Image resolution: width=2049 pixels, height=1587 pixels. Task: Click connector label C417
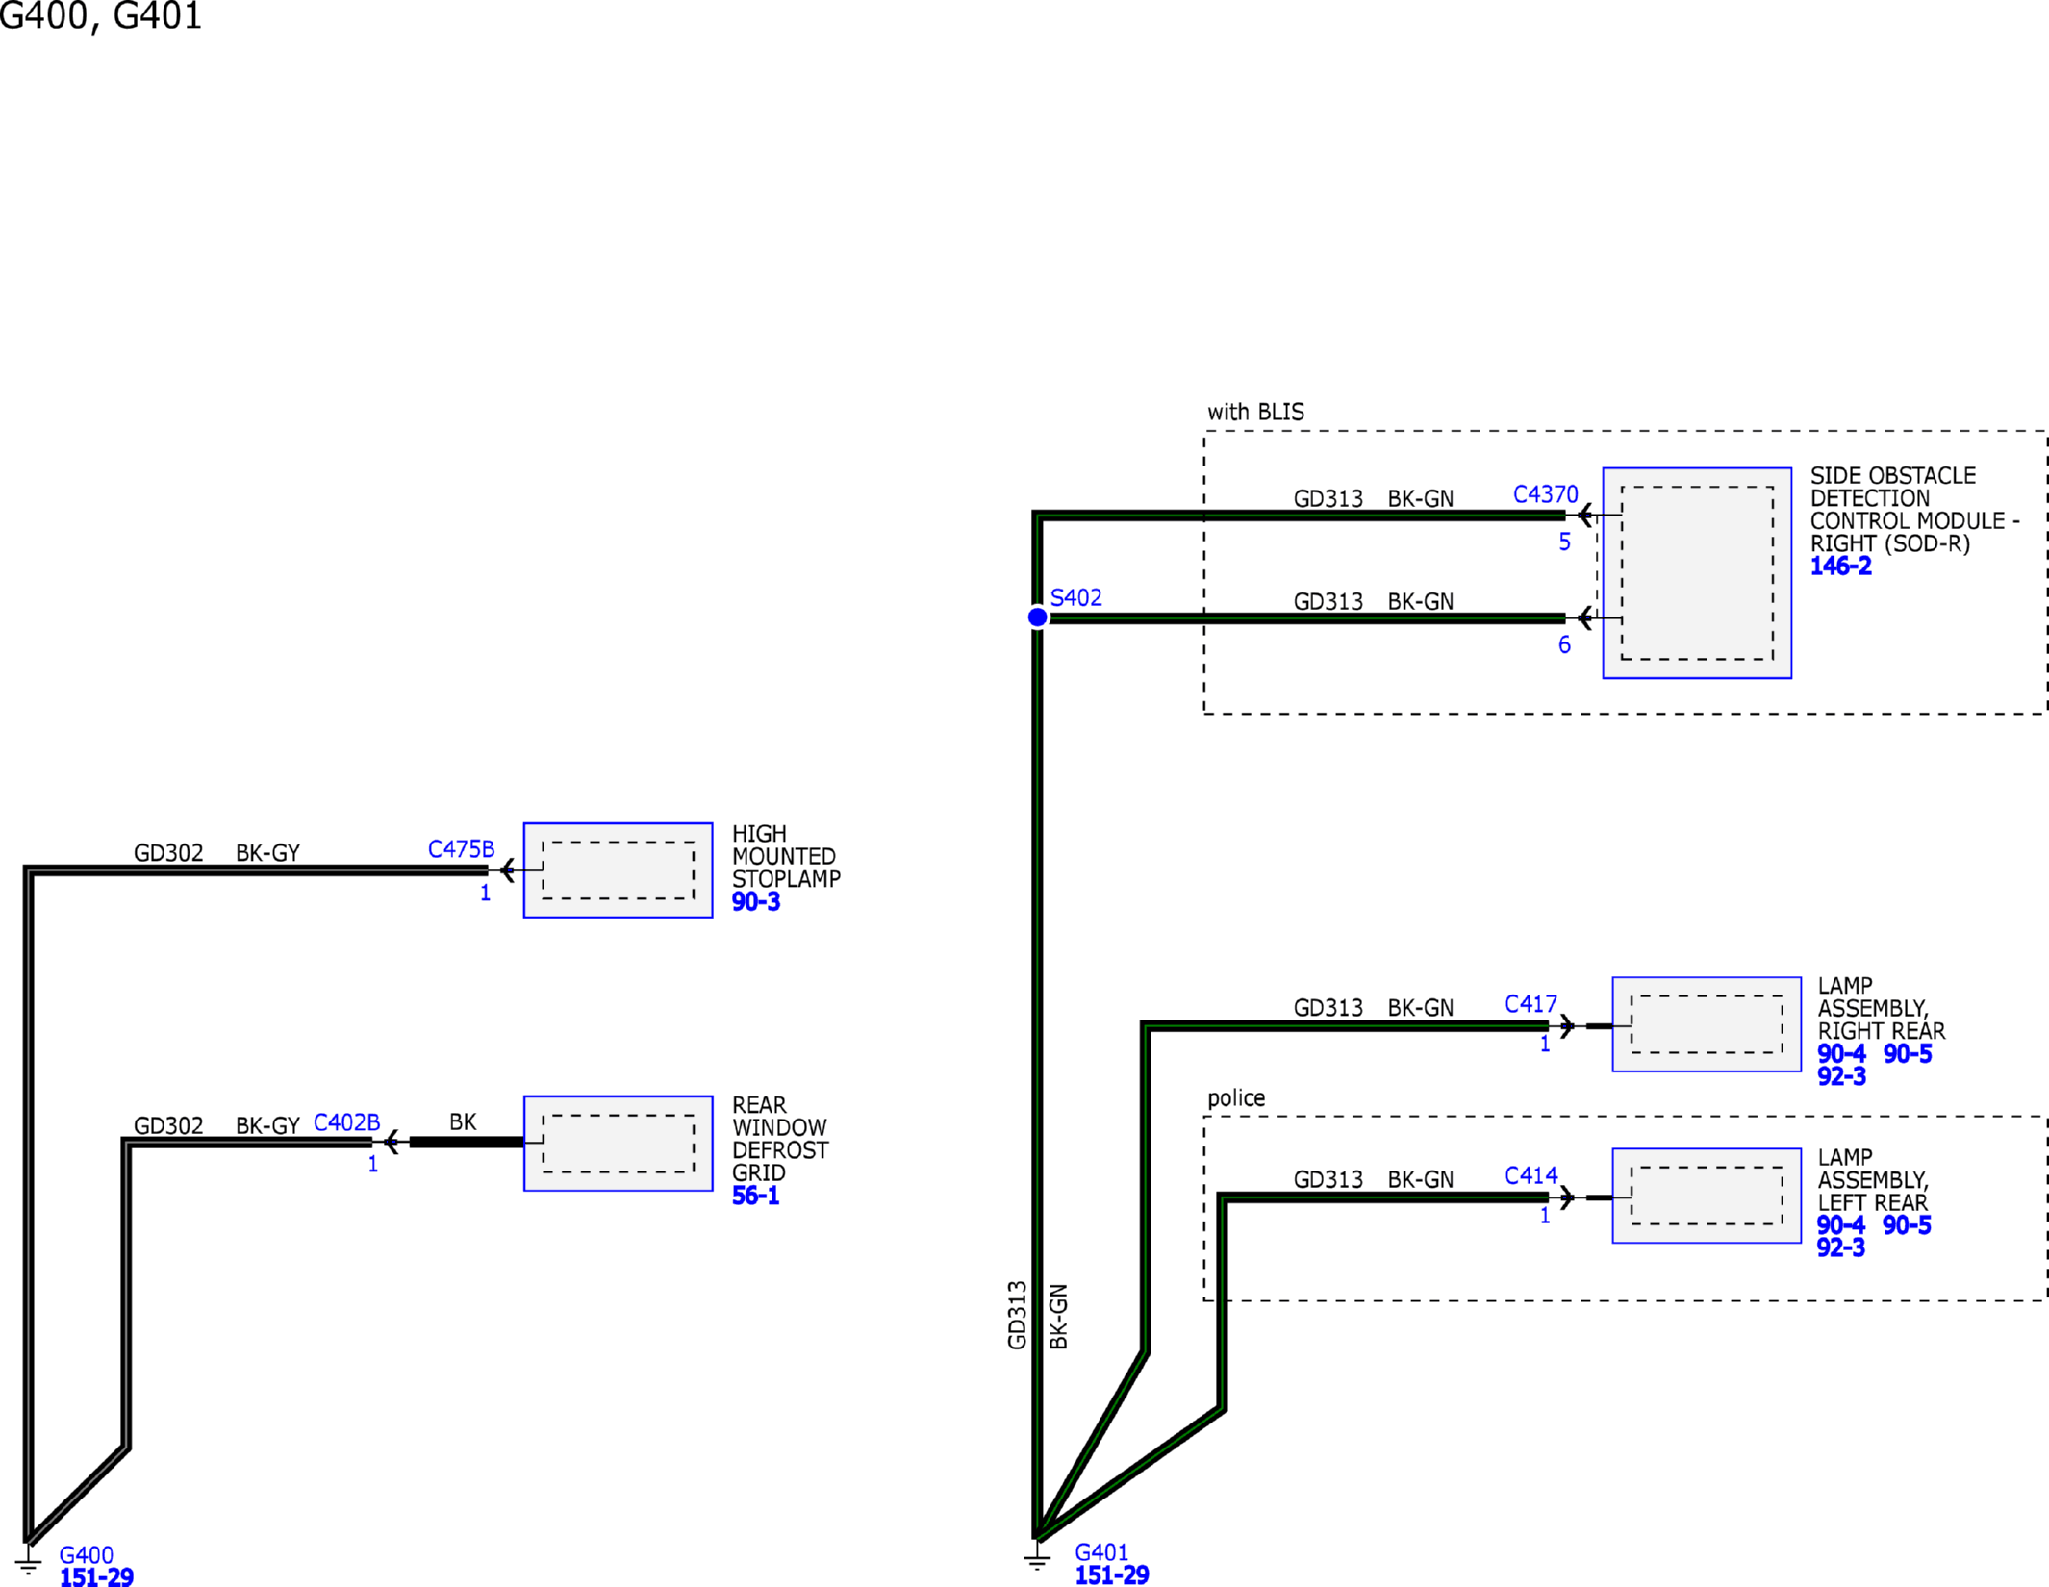click(x=1530, y=1004)
